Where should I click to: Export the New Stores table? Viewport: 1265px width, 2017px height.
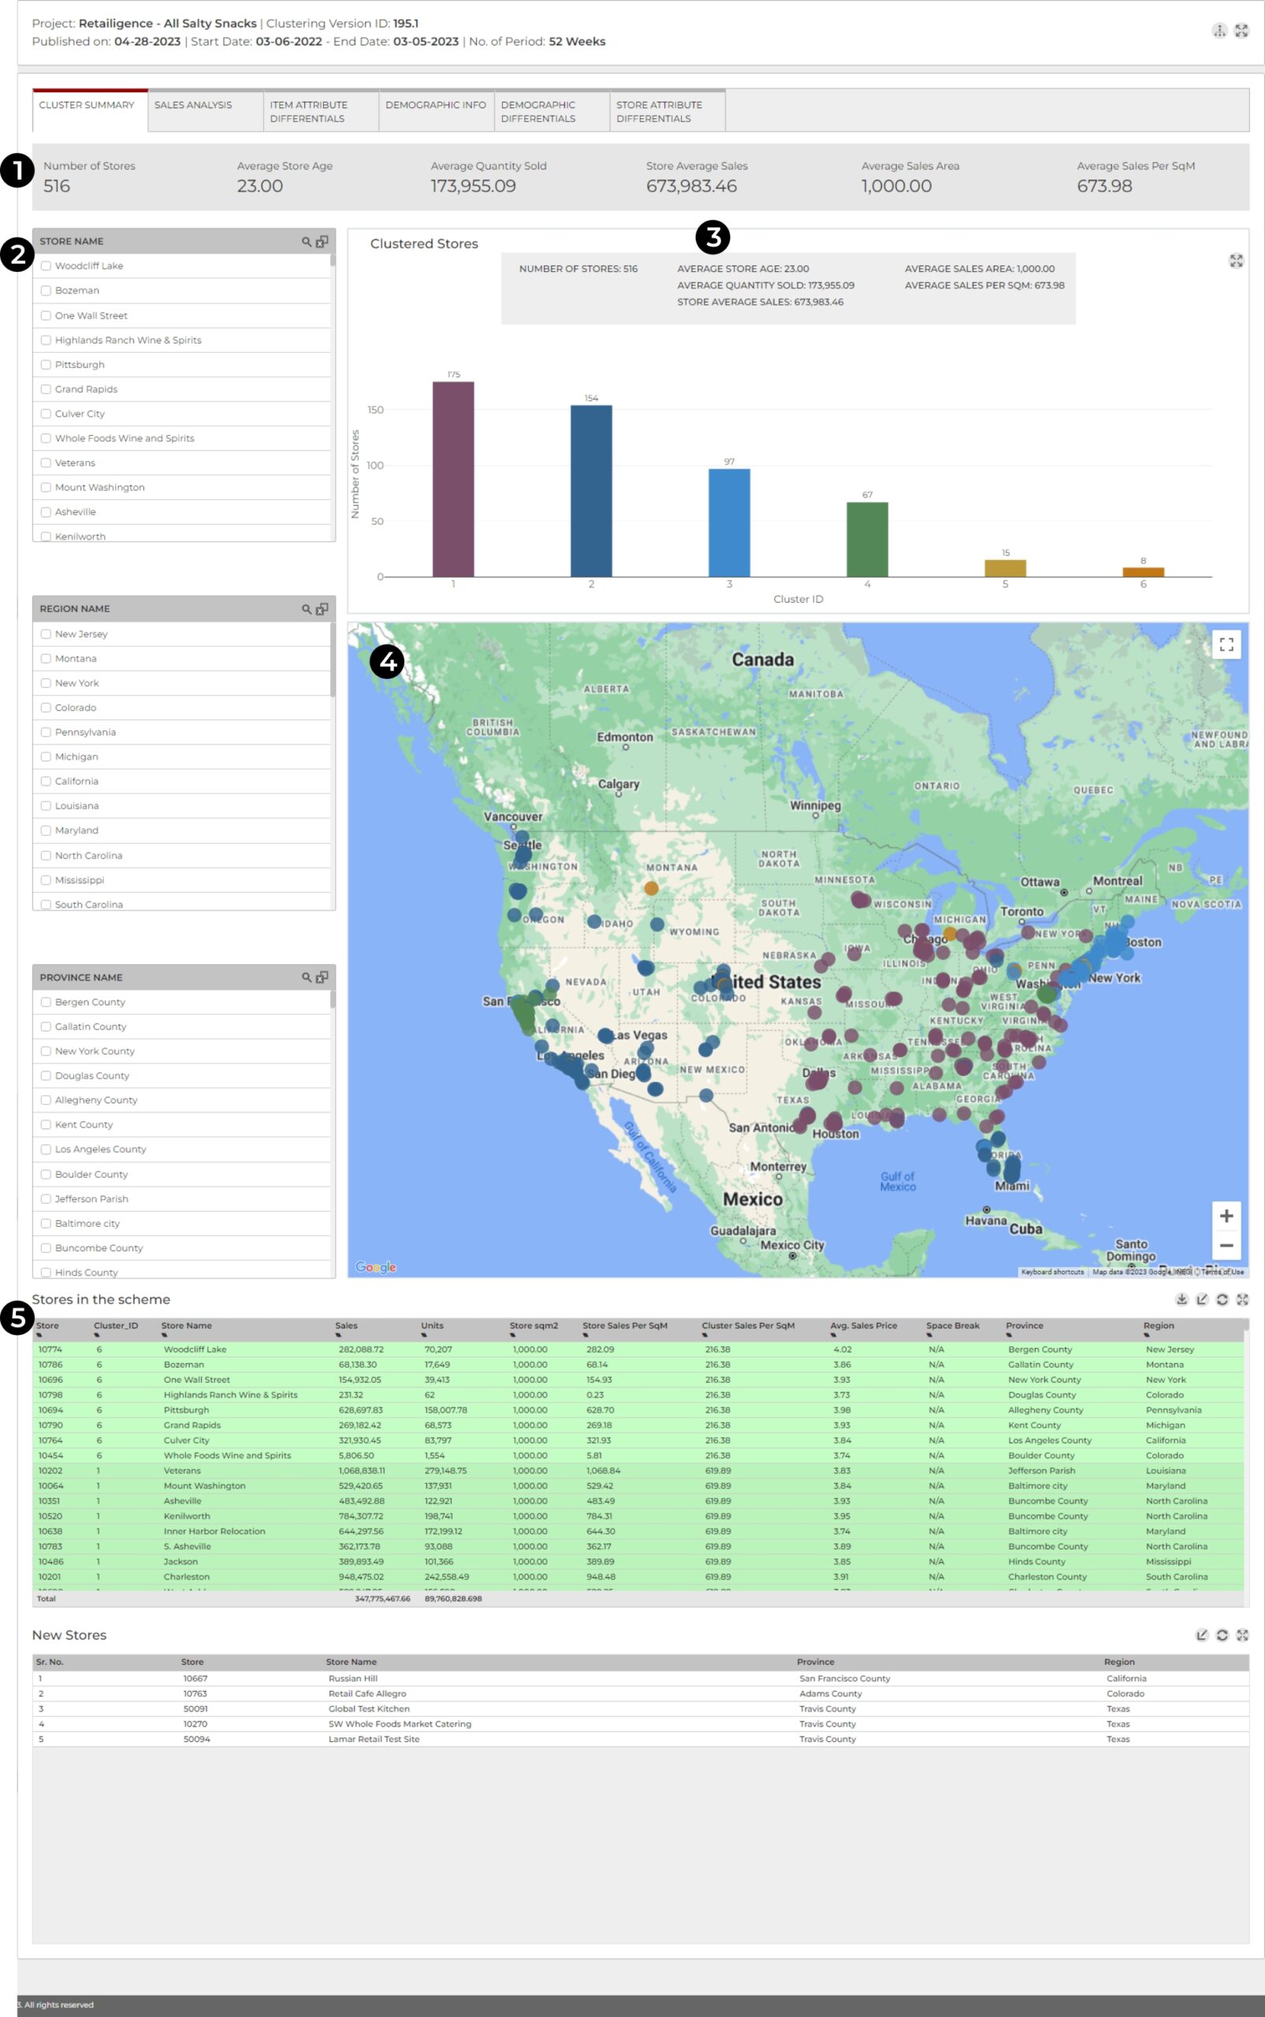coord(1201,1635)
